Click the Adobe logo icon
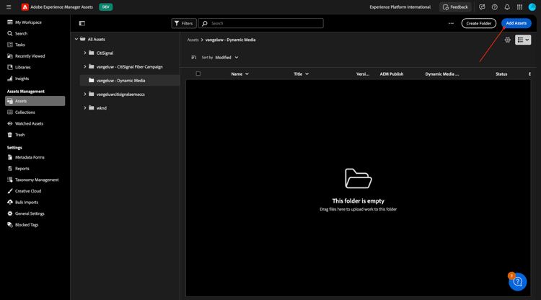 (x=25, y=7)
